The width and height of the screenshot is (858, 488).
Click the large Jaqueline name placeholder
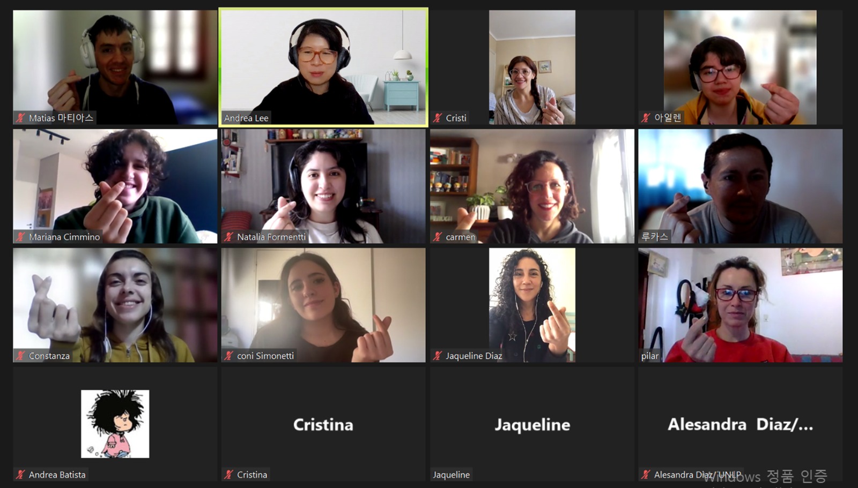pos(532,425)
